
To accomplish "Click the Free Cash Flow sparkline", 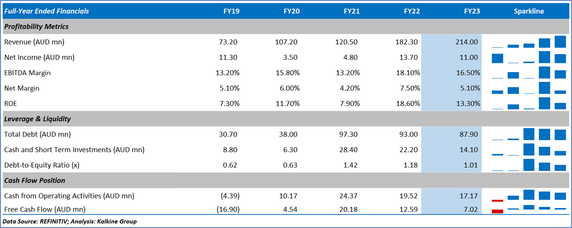I will tap(529, 209).
